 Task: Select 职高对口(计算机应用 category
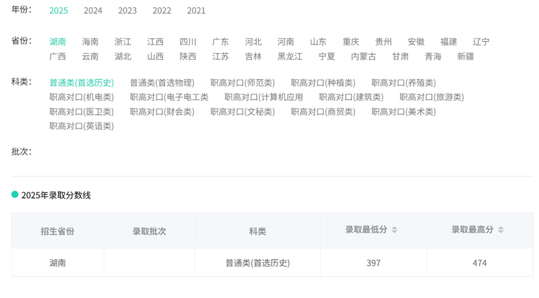263,97
